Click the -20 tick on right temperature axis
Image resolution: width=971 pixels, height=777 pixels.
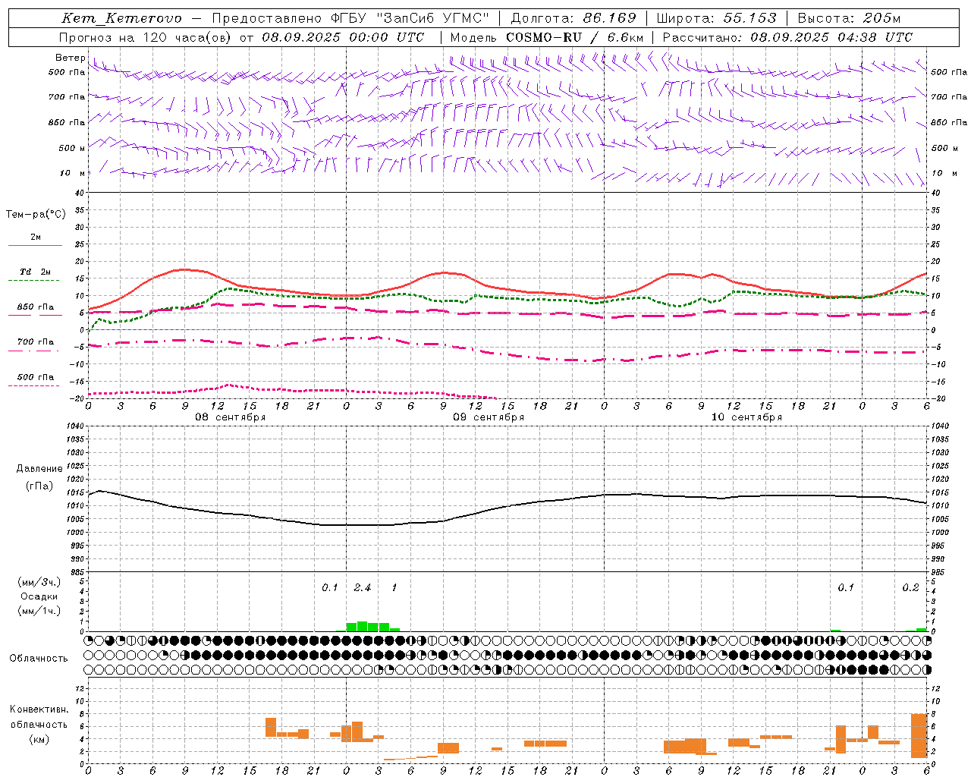pos(938,398)
